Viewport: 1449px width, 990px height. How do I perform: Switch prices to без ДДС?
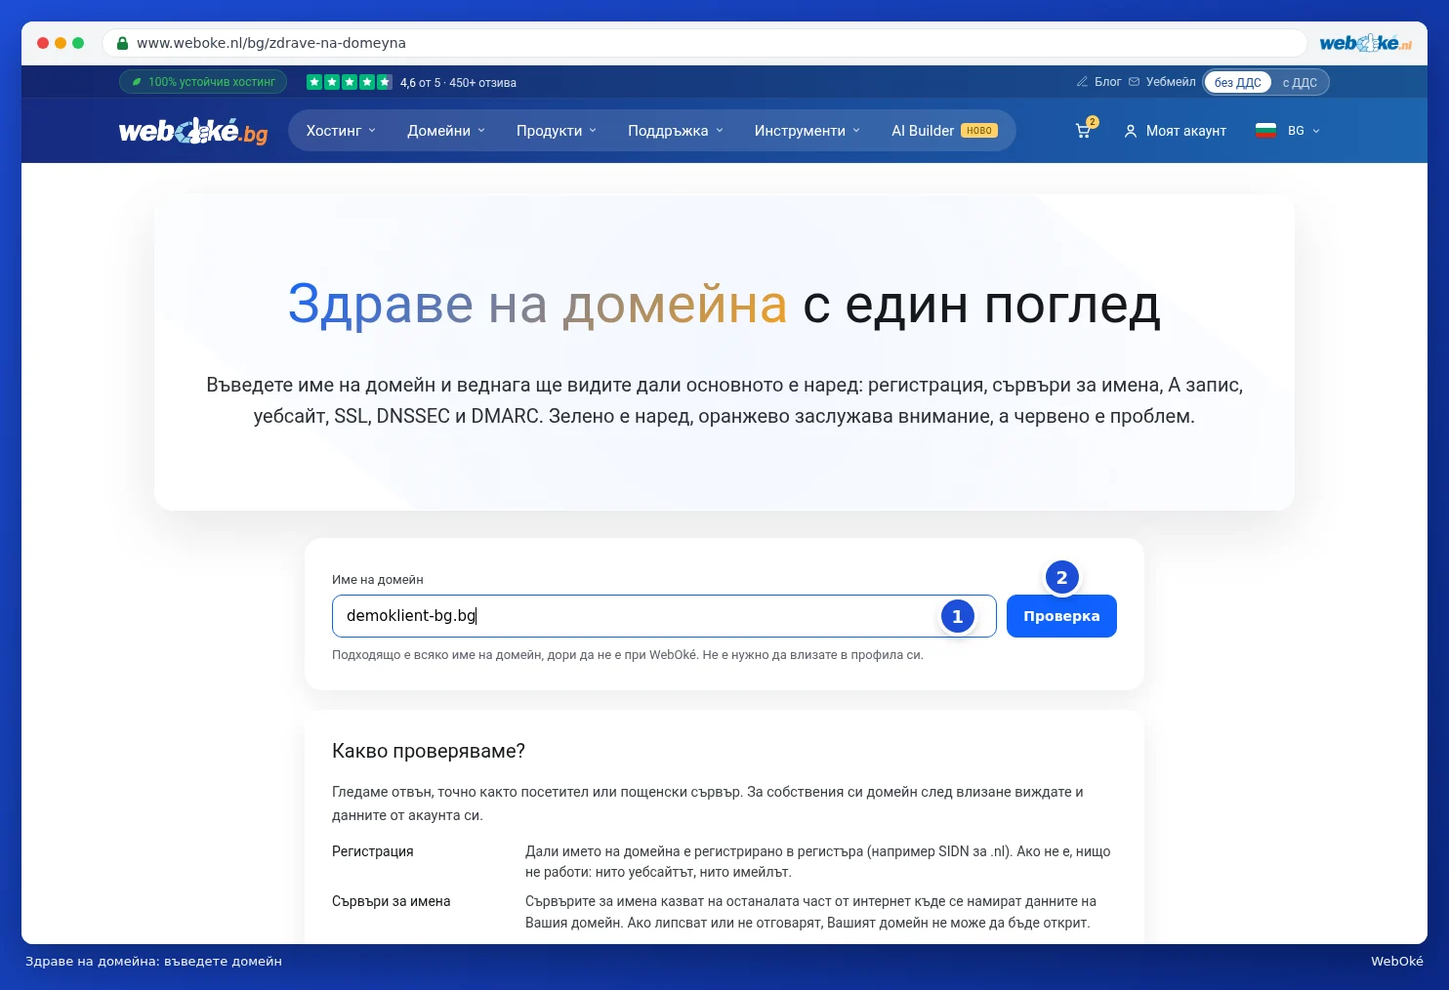click(1237, 83)
